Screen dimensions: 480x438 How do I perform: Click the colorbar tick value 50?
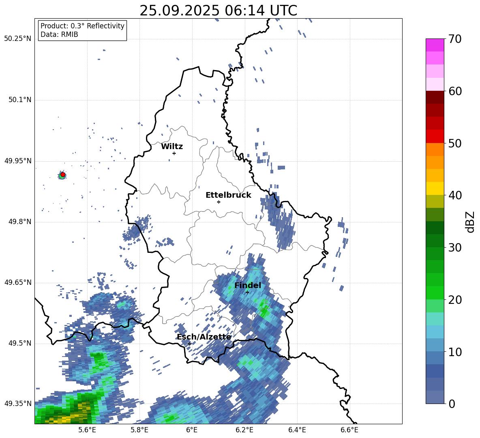click(455, 143)
